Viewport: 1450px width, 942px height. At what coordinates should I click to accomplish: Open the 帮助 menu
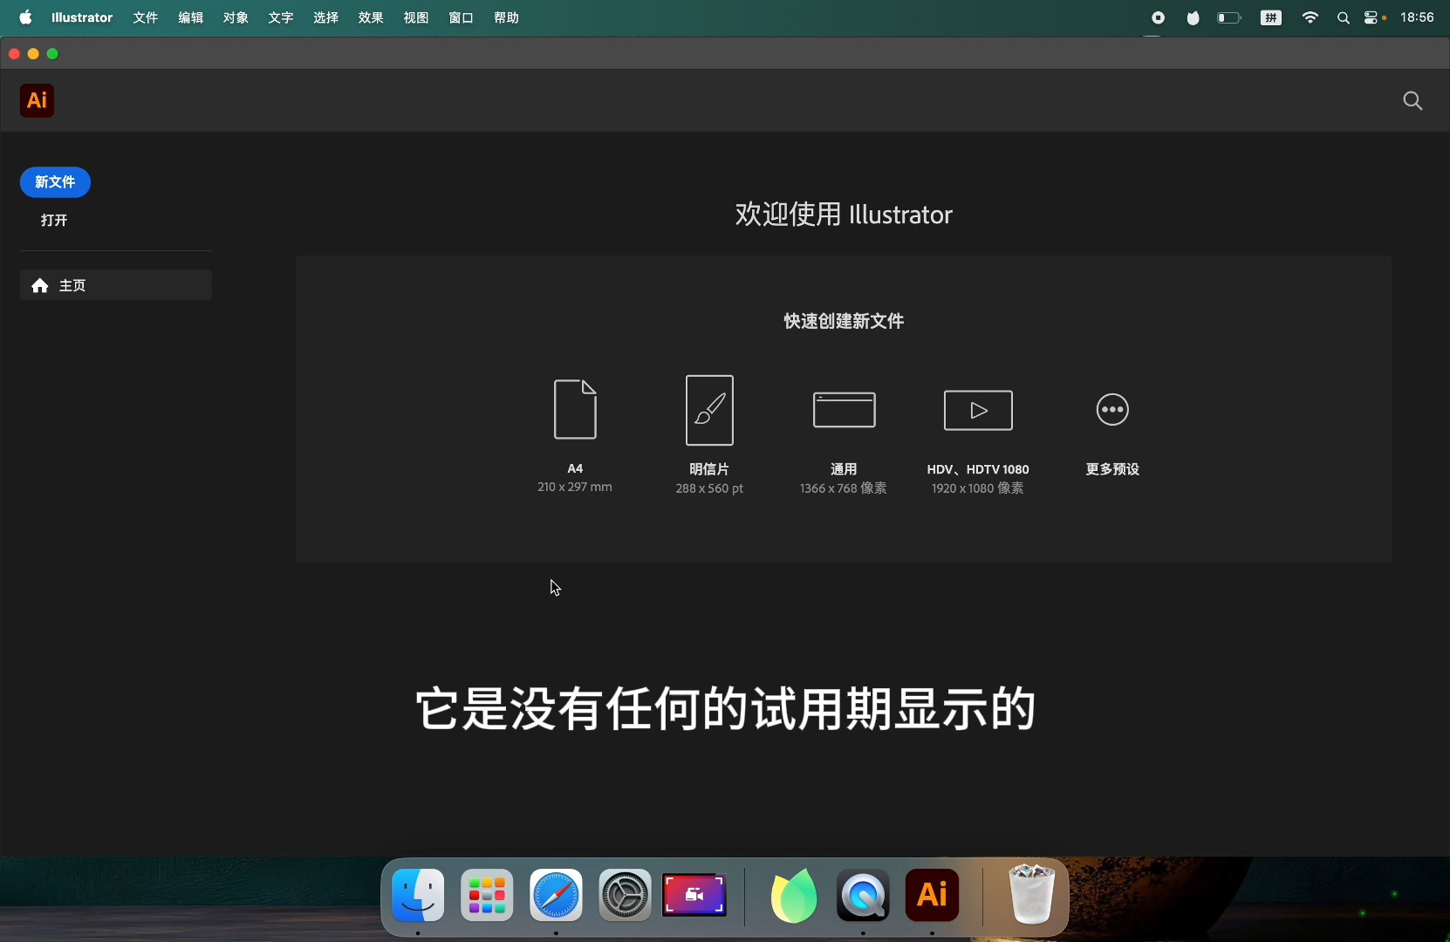(507, 17)
